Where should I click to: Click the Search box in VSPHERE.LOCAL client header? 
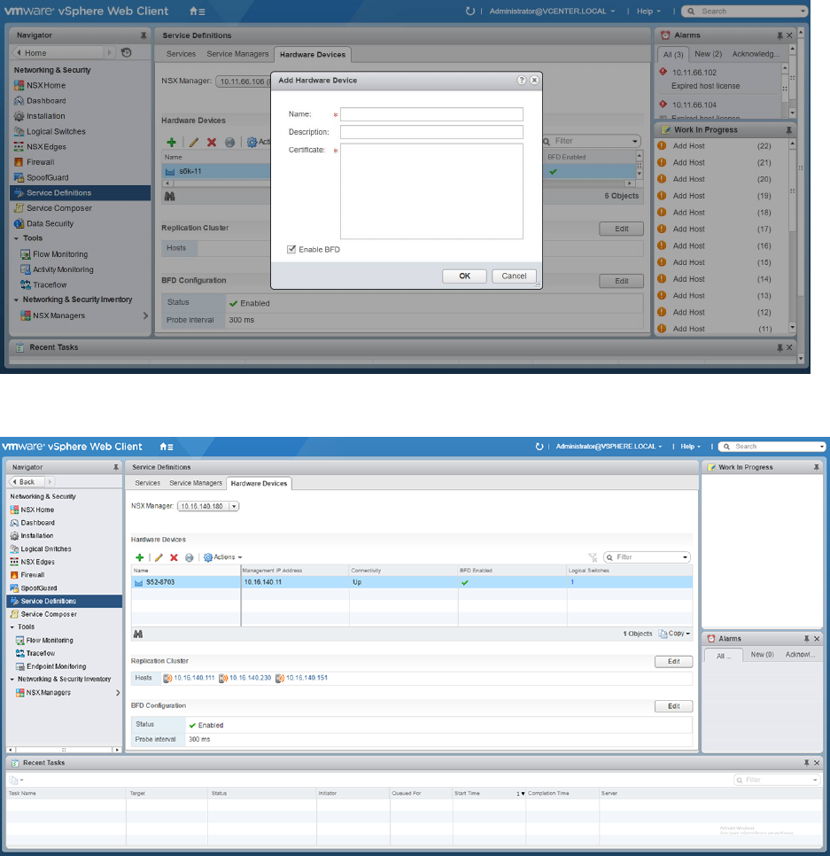coord(772,447)
